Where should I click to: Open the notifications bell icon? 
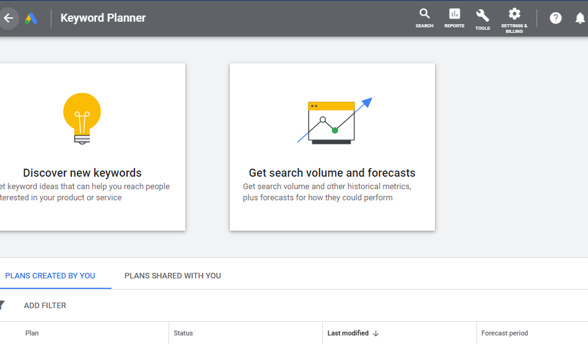tap(580, 18)
